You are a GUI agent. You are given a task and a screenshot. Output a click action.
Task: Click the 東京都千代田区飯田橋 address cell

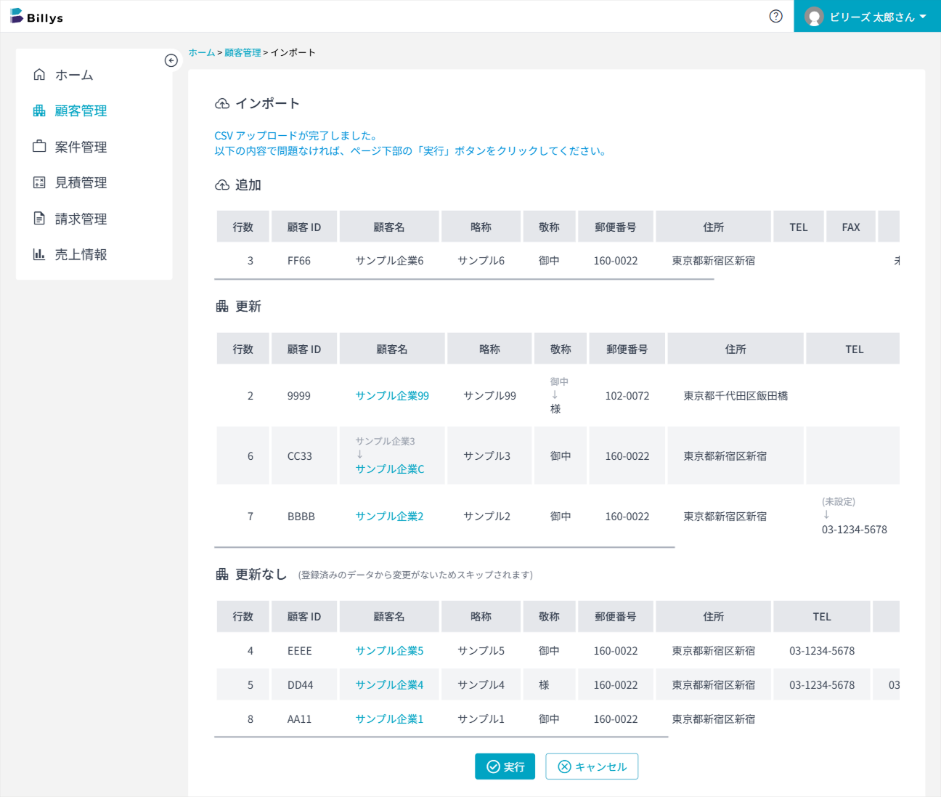[x=736, y=396]
